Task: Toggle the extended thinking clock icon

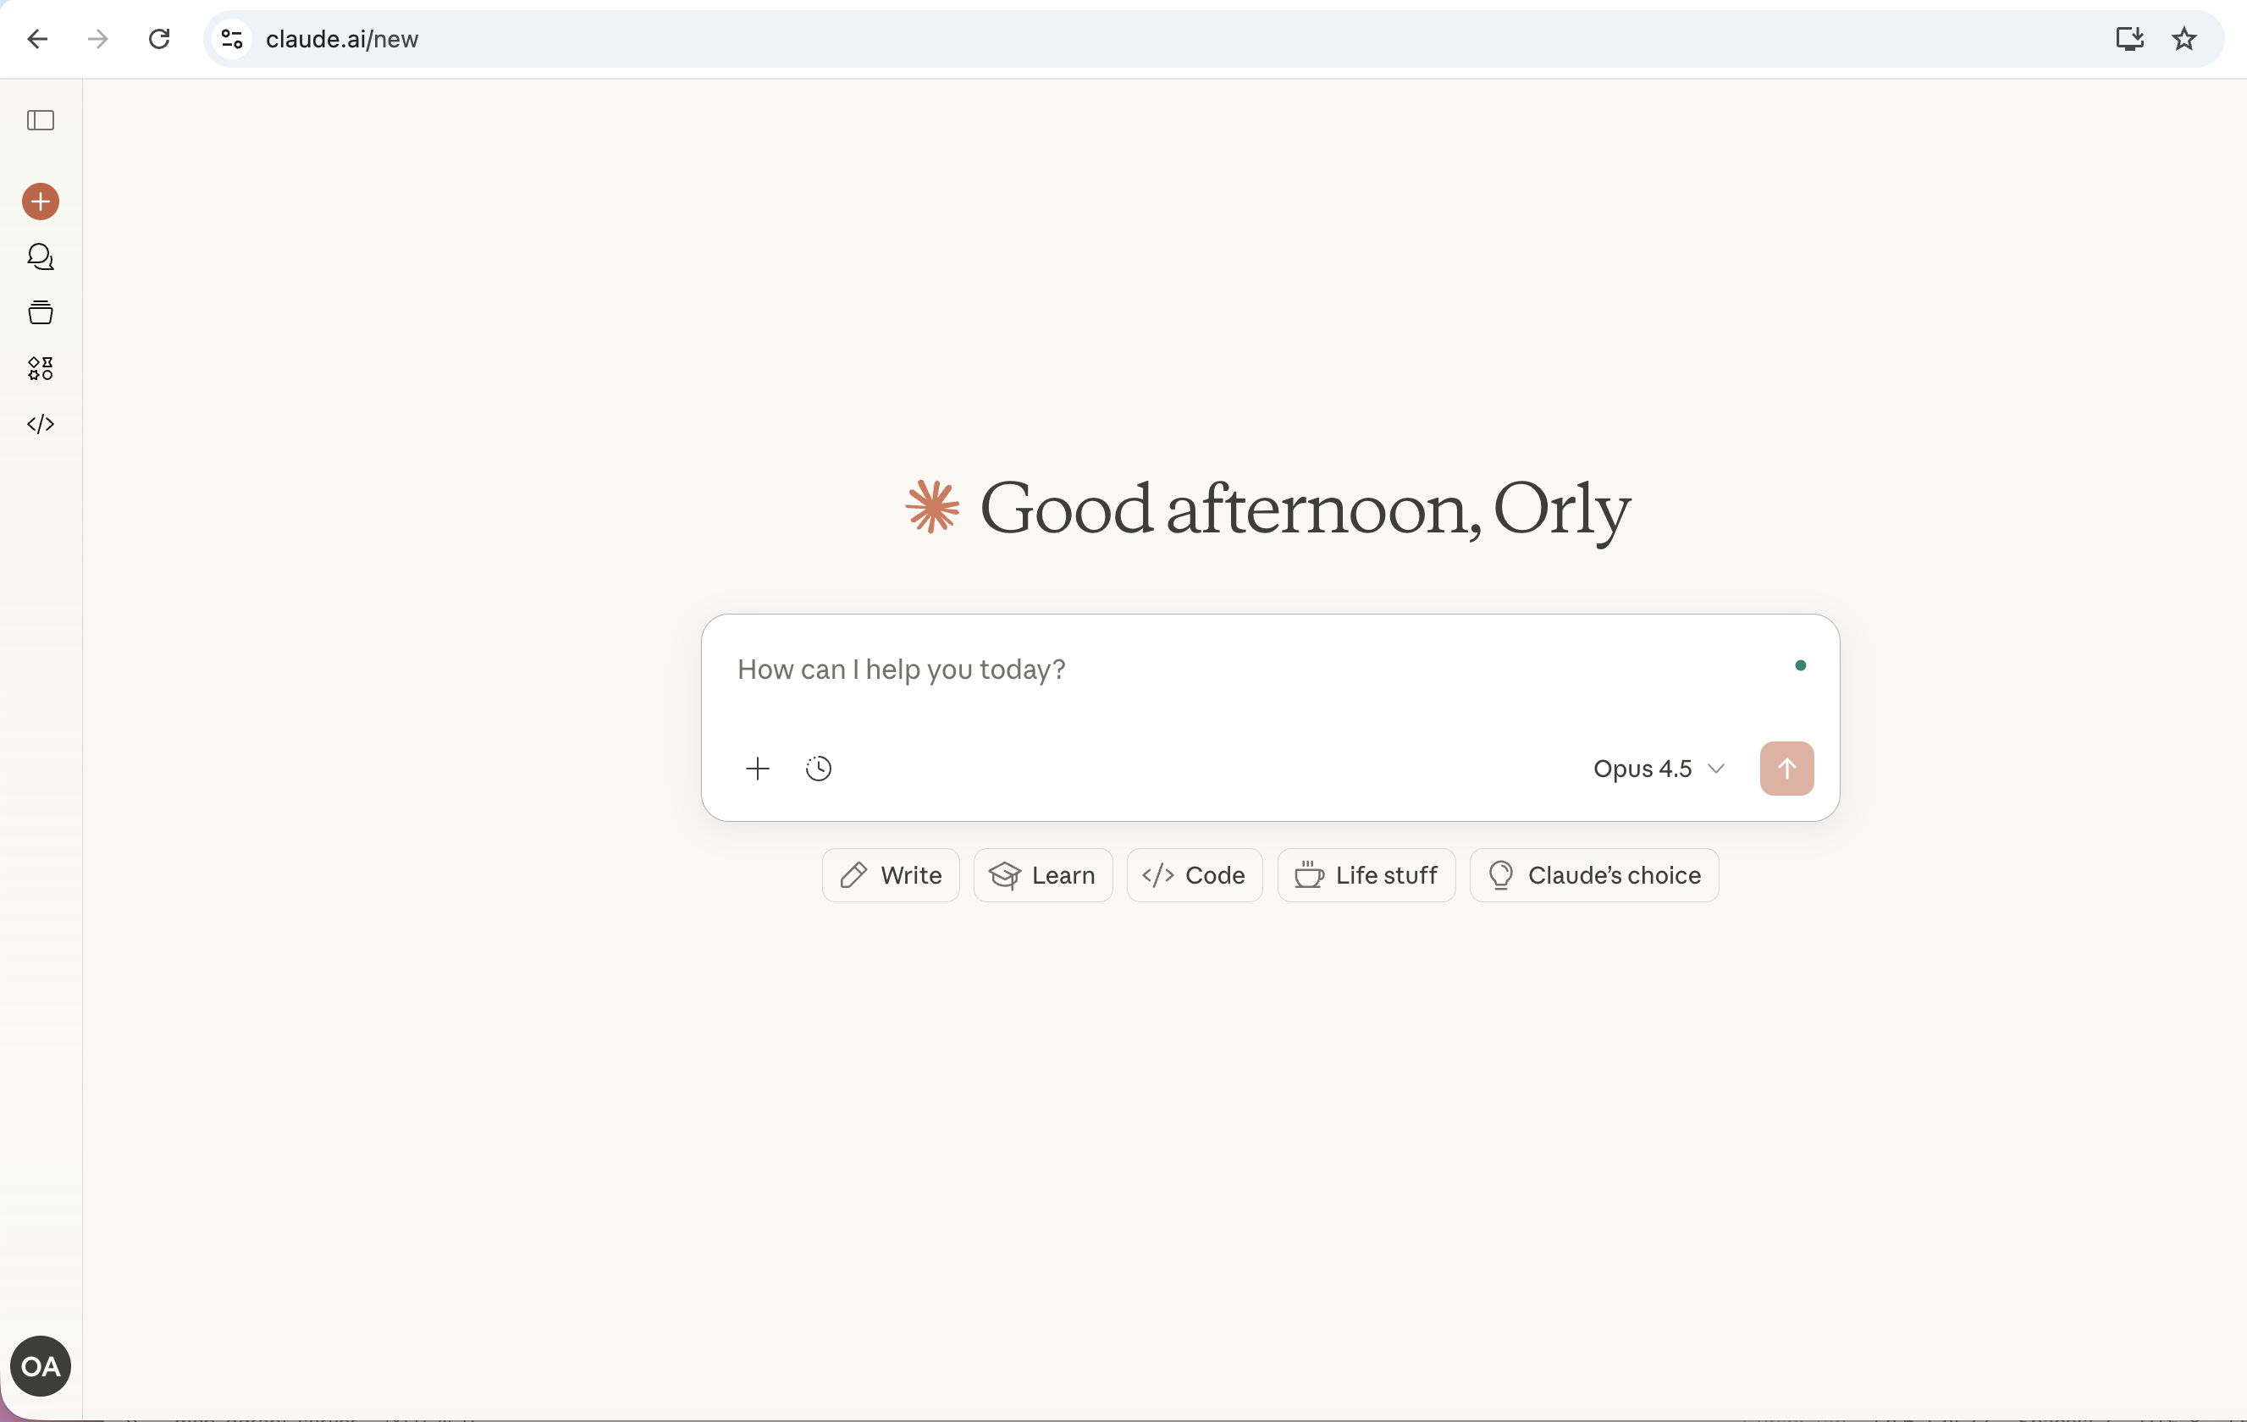Action: (819, 769)
